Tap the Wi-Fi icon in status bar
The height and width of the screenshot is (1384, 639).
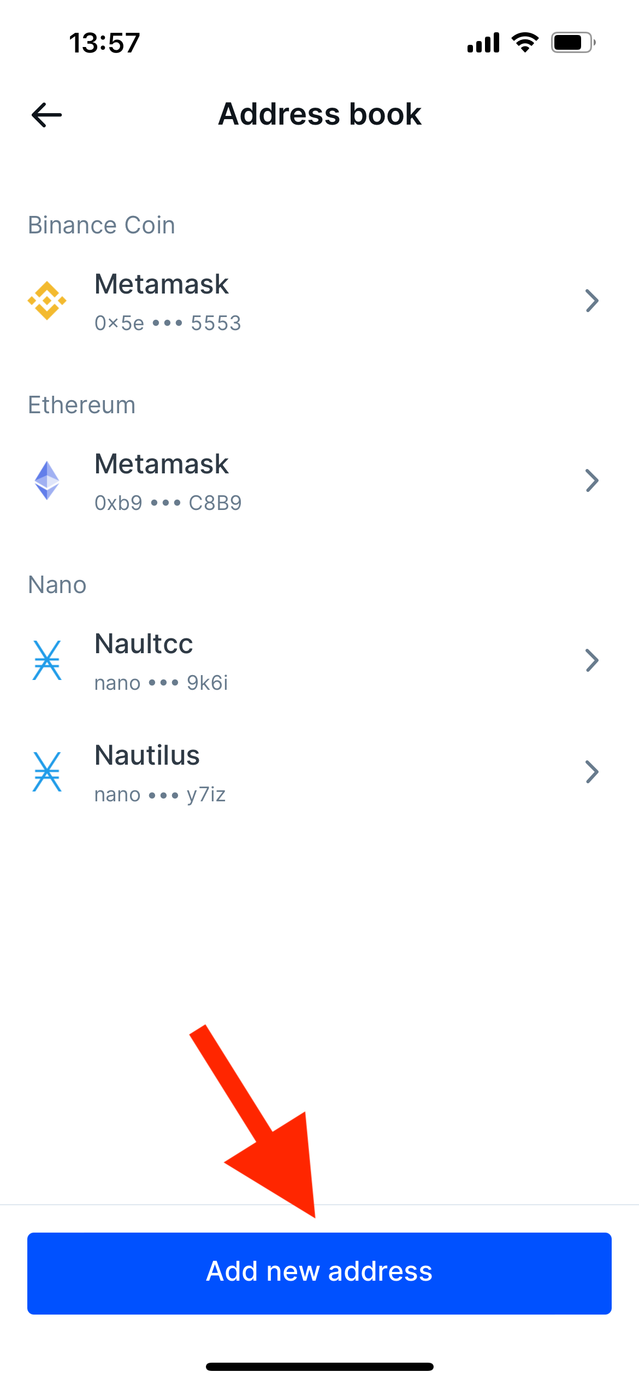(525, 42)
